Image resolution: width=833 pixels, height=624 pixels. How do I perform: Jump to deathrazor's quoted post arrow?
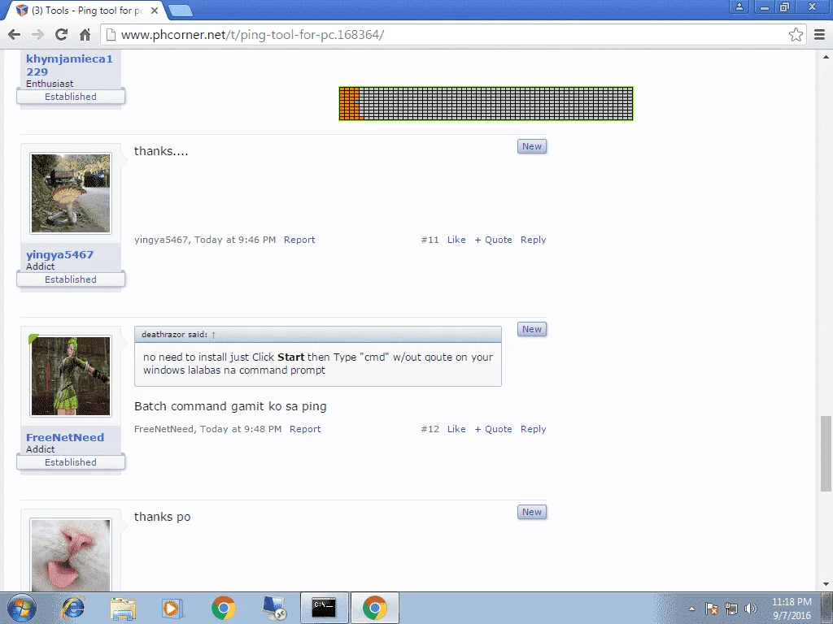point(214,335)
